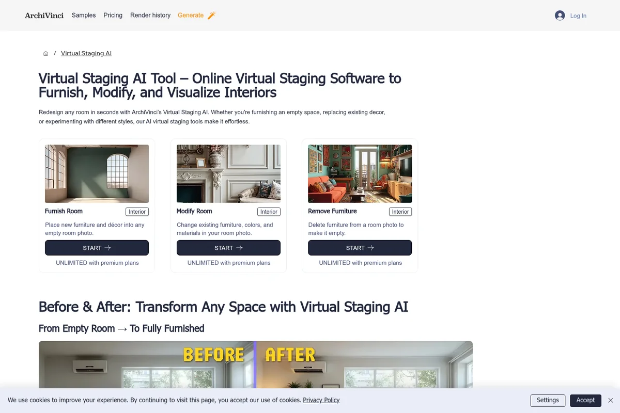
Task: Dismiss the cookie banner with the X icon
Action: [611, 400]
